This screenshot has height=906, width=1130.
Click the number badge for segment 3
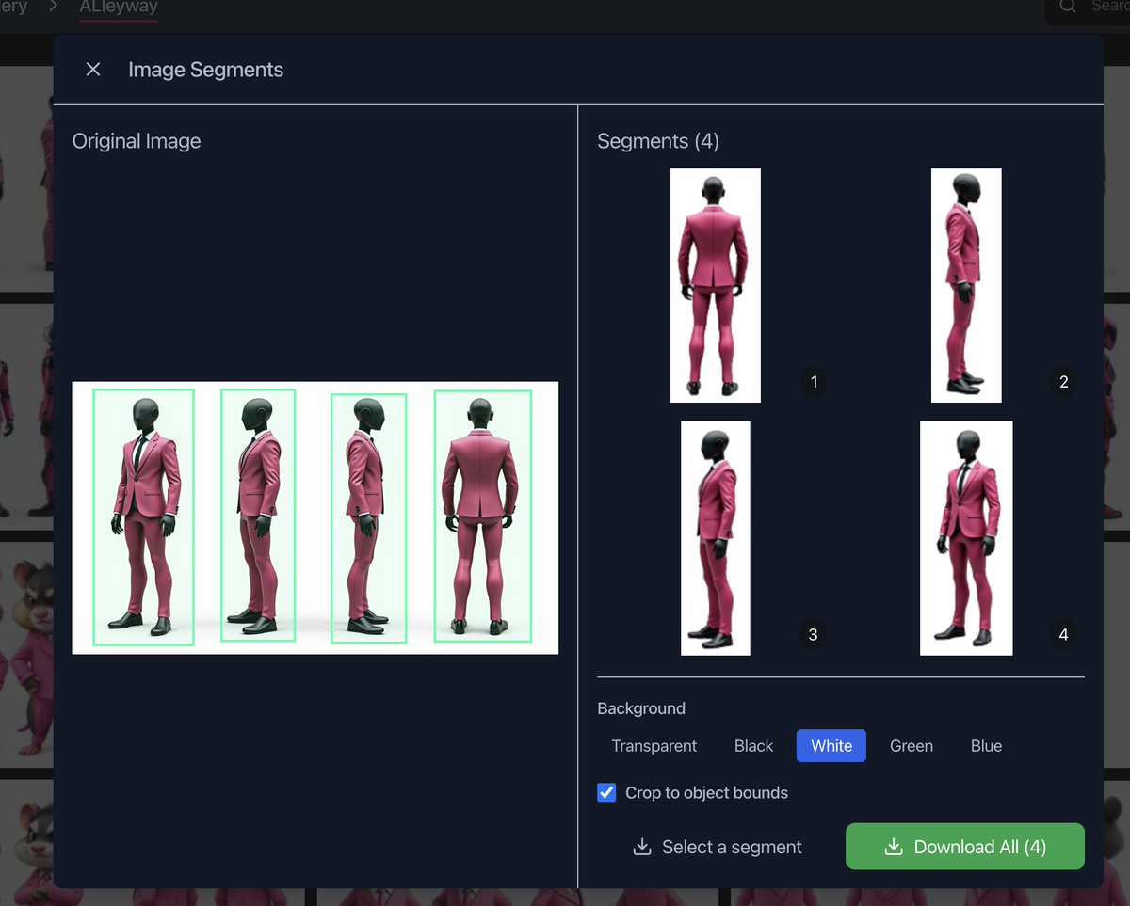point(813,635)
